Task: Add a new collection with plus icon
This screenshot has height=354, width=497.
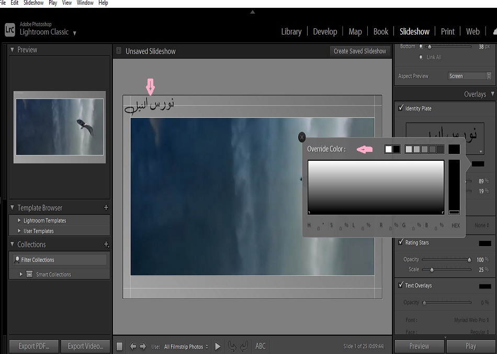Action: (106, 245)
